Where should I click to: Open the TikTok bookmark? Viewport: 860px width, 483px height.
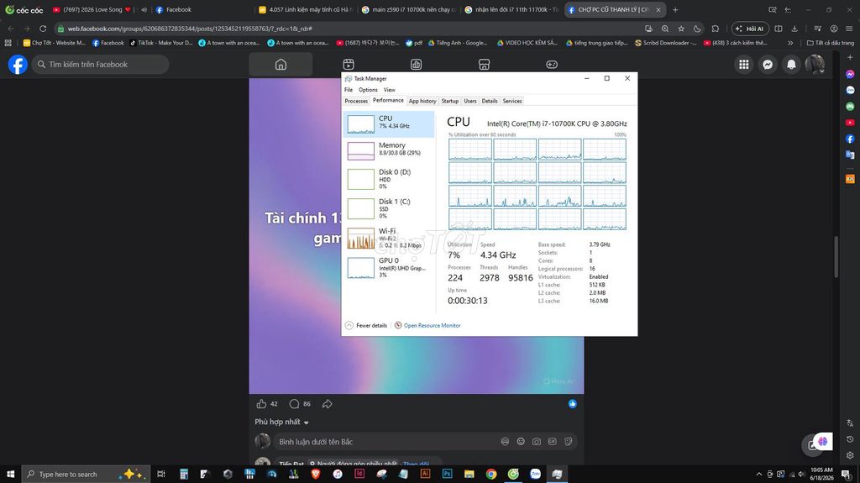tap(160, 43)
